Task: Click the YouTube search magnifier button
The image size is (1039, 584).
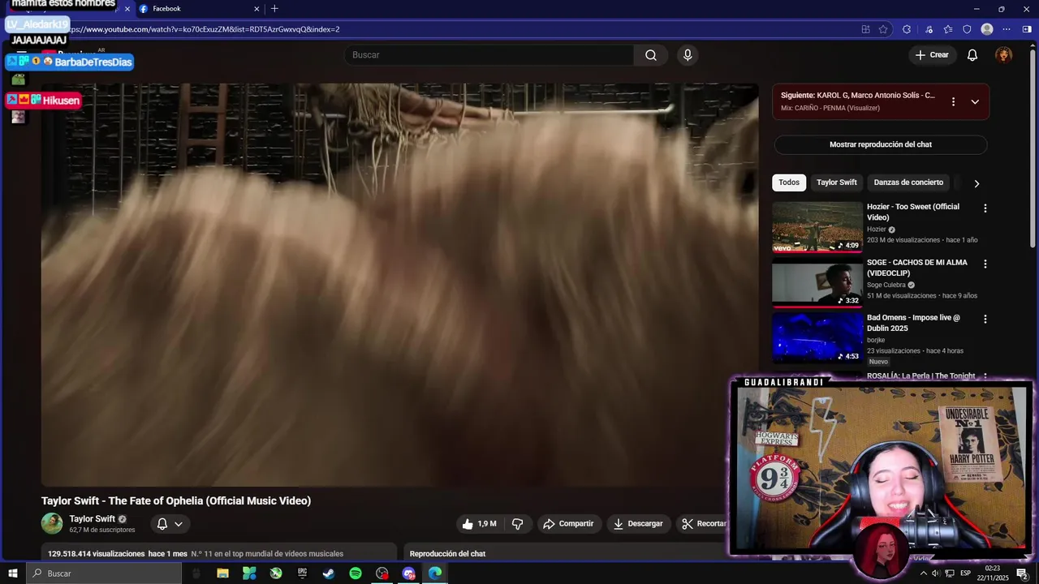Action: pos(650,55)
